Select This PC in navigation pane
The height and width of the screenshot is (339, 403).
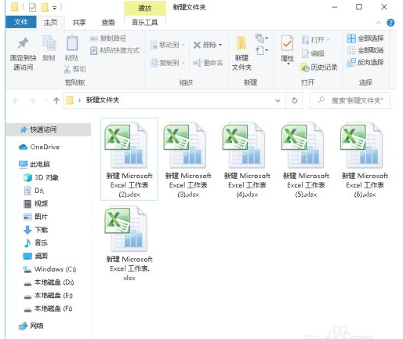34,164
